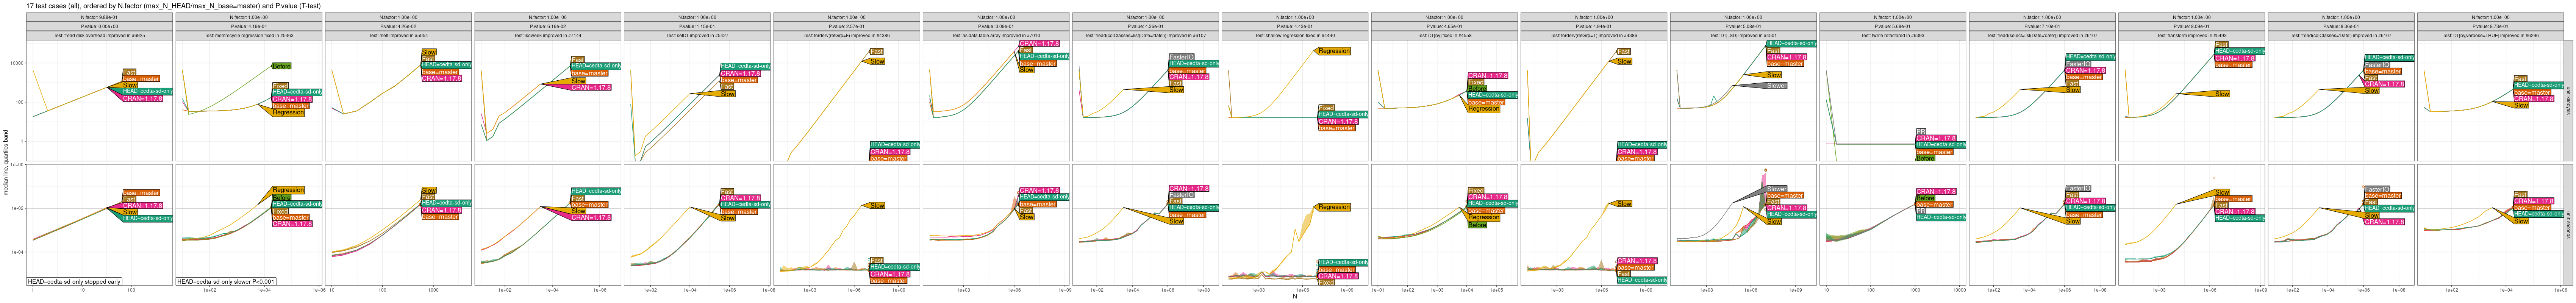
Task: Click the y-axis title 'median line, quantiles band'
Action: [x=6, y=165]
